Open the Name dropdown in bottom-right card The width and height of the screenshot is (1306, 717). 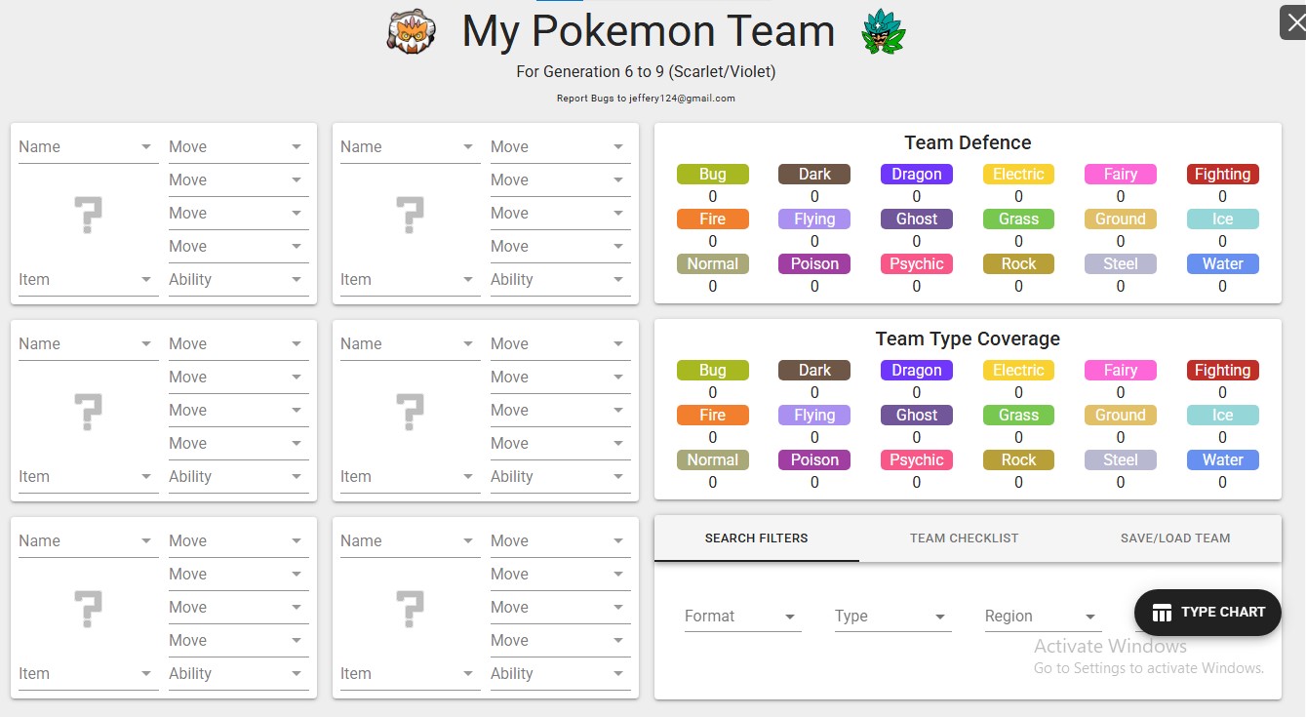coord(410,541)
